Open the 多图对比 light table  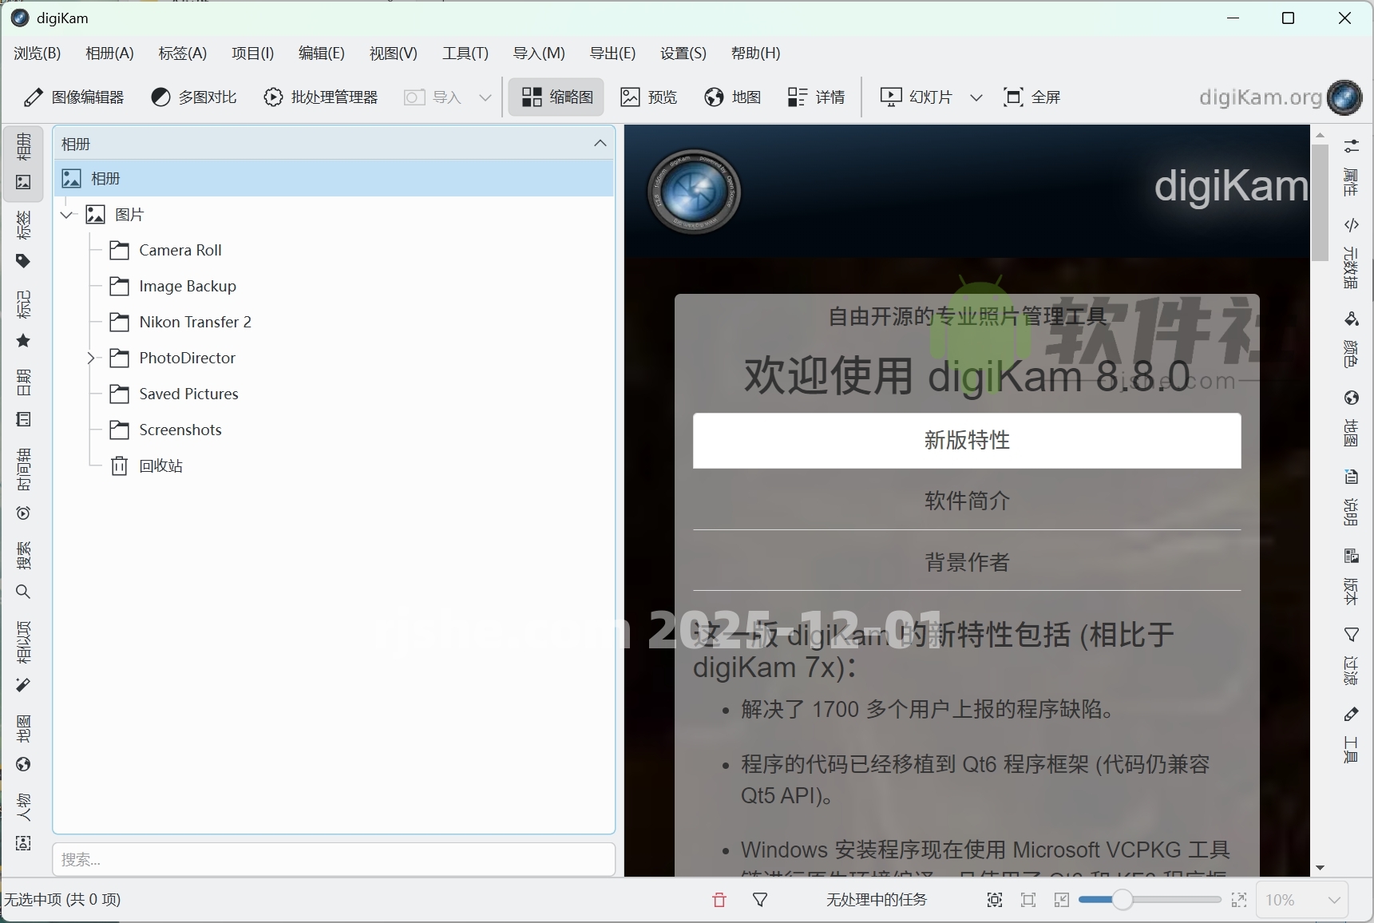tap(194, 97)
